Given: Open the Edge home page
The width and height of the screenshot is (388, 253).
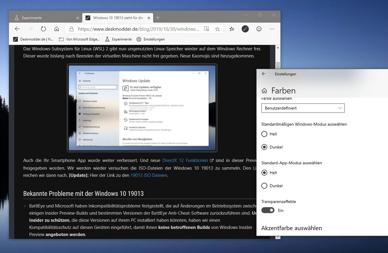Looking at the screenshot, I should tap(57, 29).
